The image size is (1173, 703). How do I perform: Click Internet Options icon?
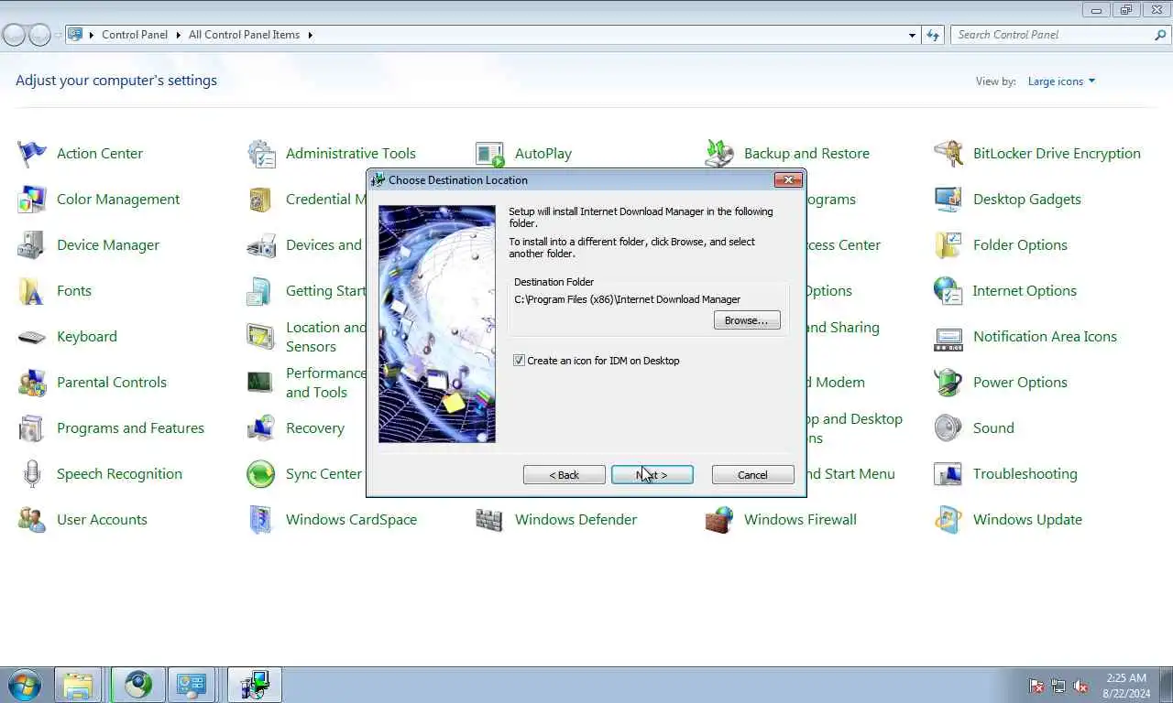(948, 291)
